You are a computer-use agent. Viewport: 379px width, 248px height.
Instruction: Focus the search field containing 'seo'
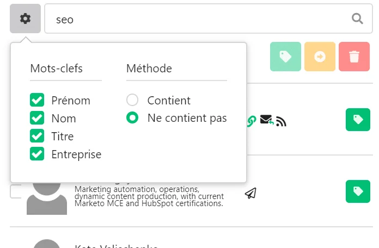tap(209, 18)
